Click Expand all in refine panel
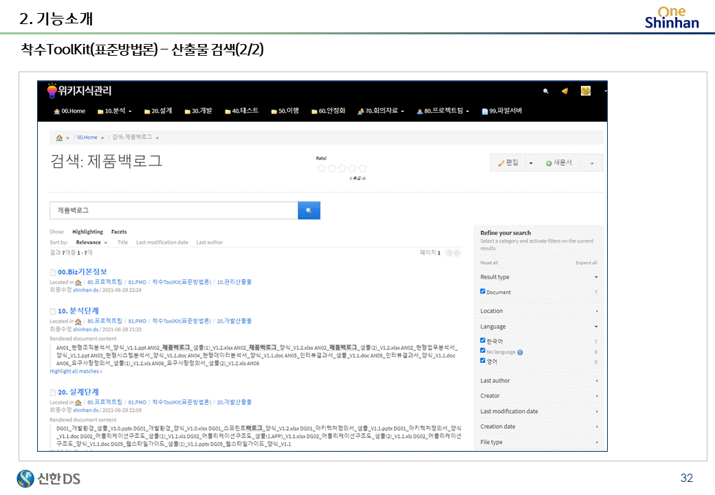The width and height of the screenshot is (715, 495). click(586, 263)
